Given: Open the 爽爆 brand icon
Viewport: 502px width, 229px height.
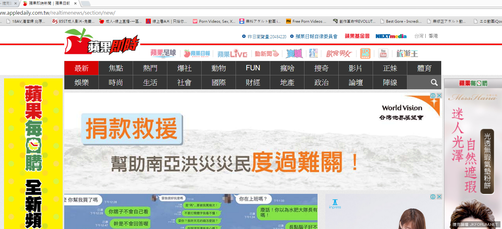Looking at the screenshot, I should pyautogui.click(x=294, y=54).
